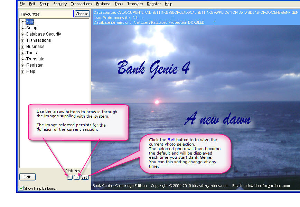Viewport: 300px width, 207px height.
Task: Click Bank Genie - Cambridge Edition text
Action: click(x=120, y=186)
